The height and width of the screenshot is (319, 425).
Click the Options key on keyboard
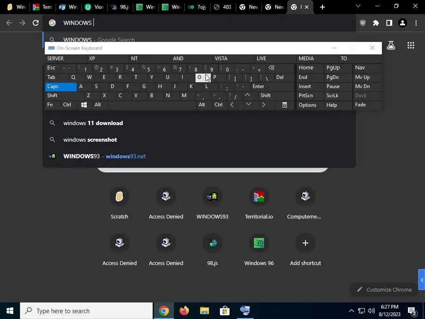pyautogui.click(x=310, y=105)
